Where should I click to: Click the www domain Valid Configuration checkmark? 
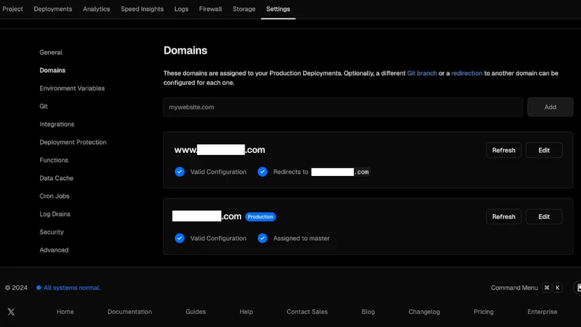click(179, 171)
